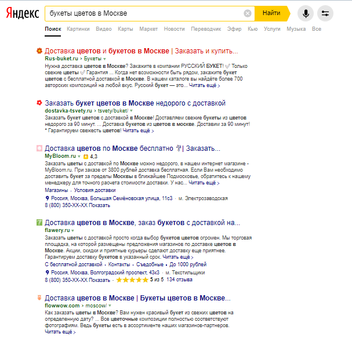Click the moscow/ breadcrumb under flowwow.com
Image resolution: width=352 pixels, height=337 pixels.
(96, 306)
